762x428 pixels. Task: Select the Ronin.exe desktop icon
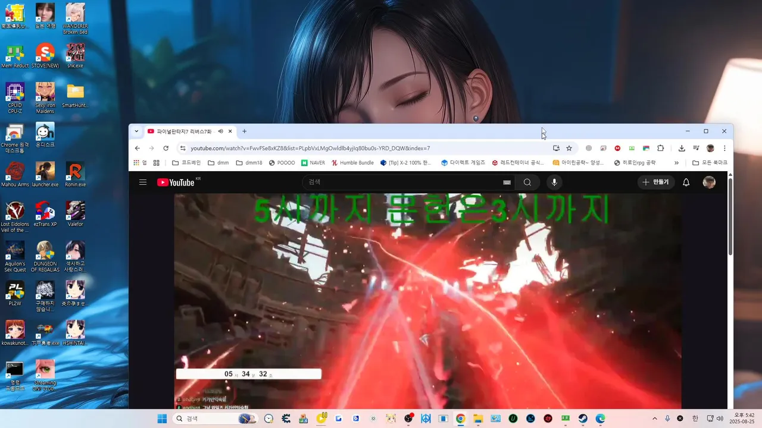click(x=76, y=175)
